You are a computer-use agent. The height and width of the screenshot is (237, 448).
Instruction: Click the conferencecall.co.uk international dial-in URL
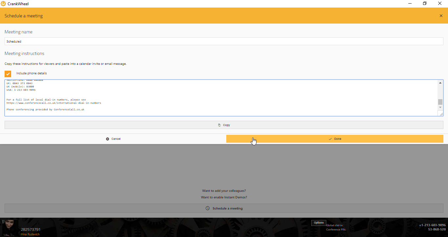(x=54, y=103)
